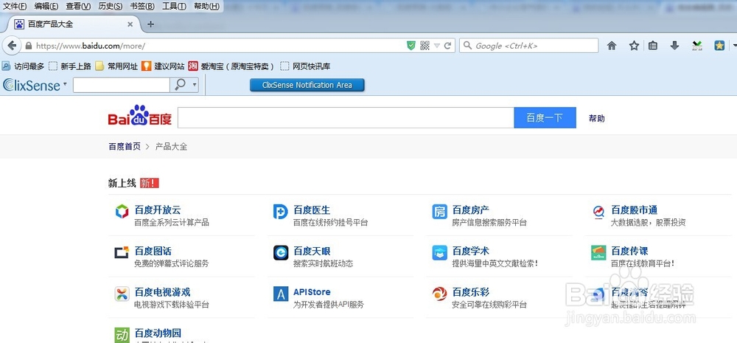Click the yellow star toolbar extension icon
Viewport: 737px width, 343px height.
719,46
